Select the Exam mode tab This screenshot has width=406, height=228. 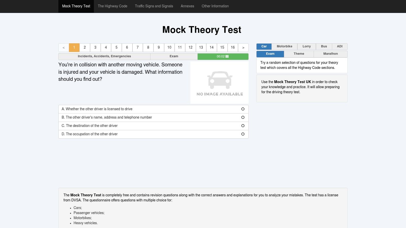(x=270, y=54)
